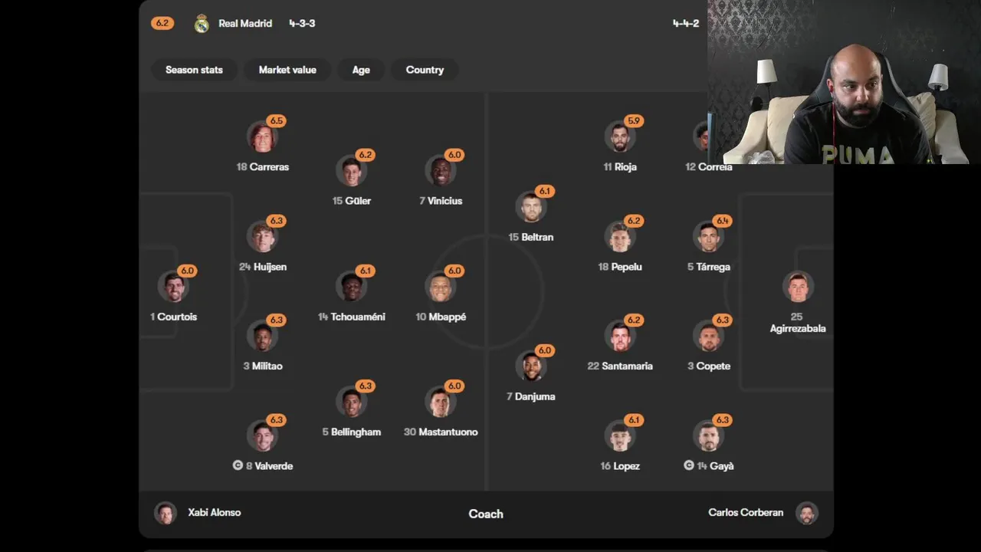The image size is (981, 552).
Task: Click the 15 Beltran name label
Action: coord(531,238)
